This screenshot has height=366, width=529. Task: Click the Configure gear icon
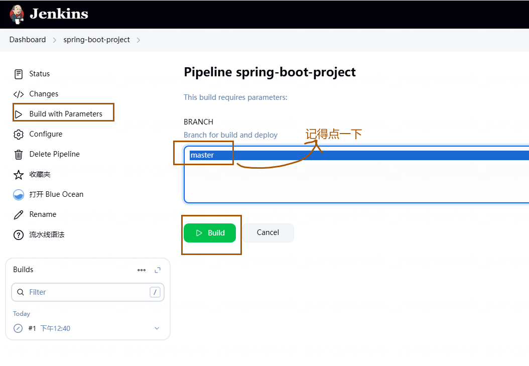click(x=19, y=134)
